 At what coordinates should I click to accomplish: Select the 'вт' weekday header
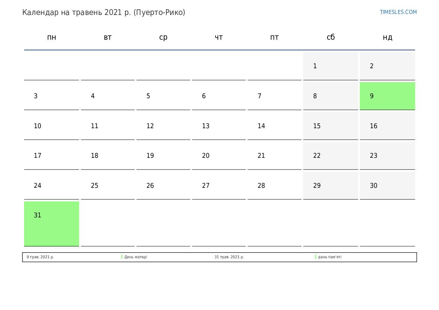point(108,37)
